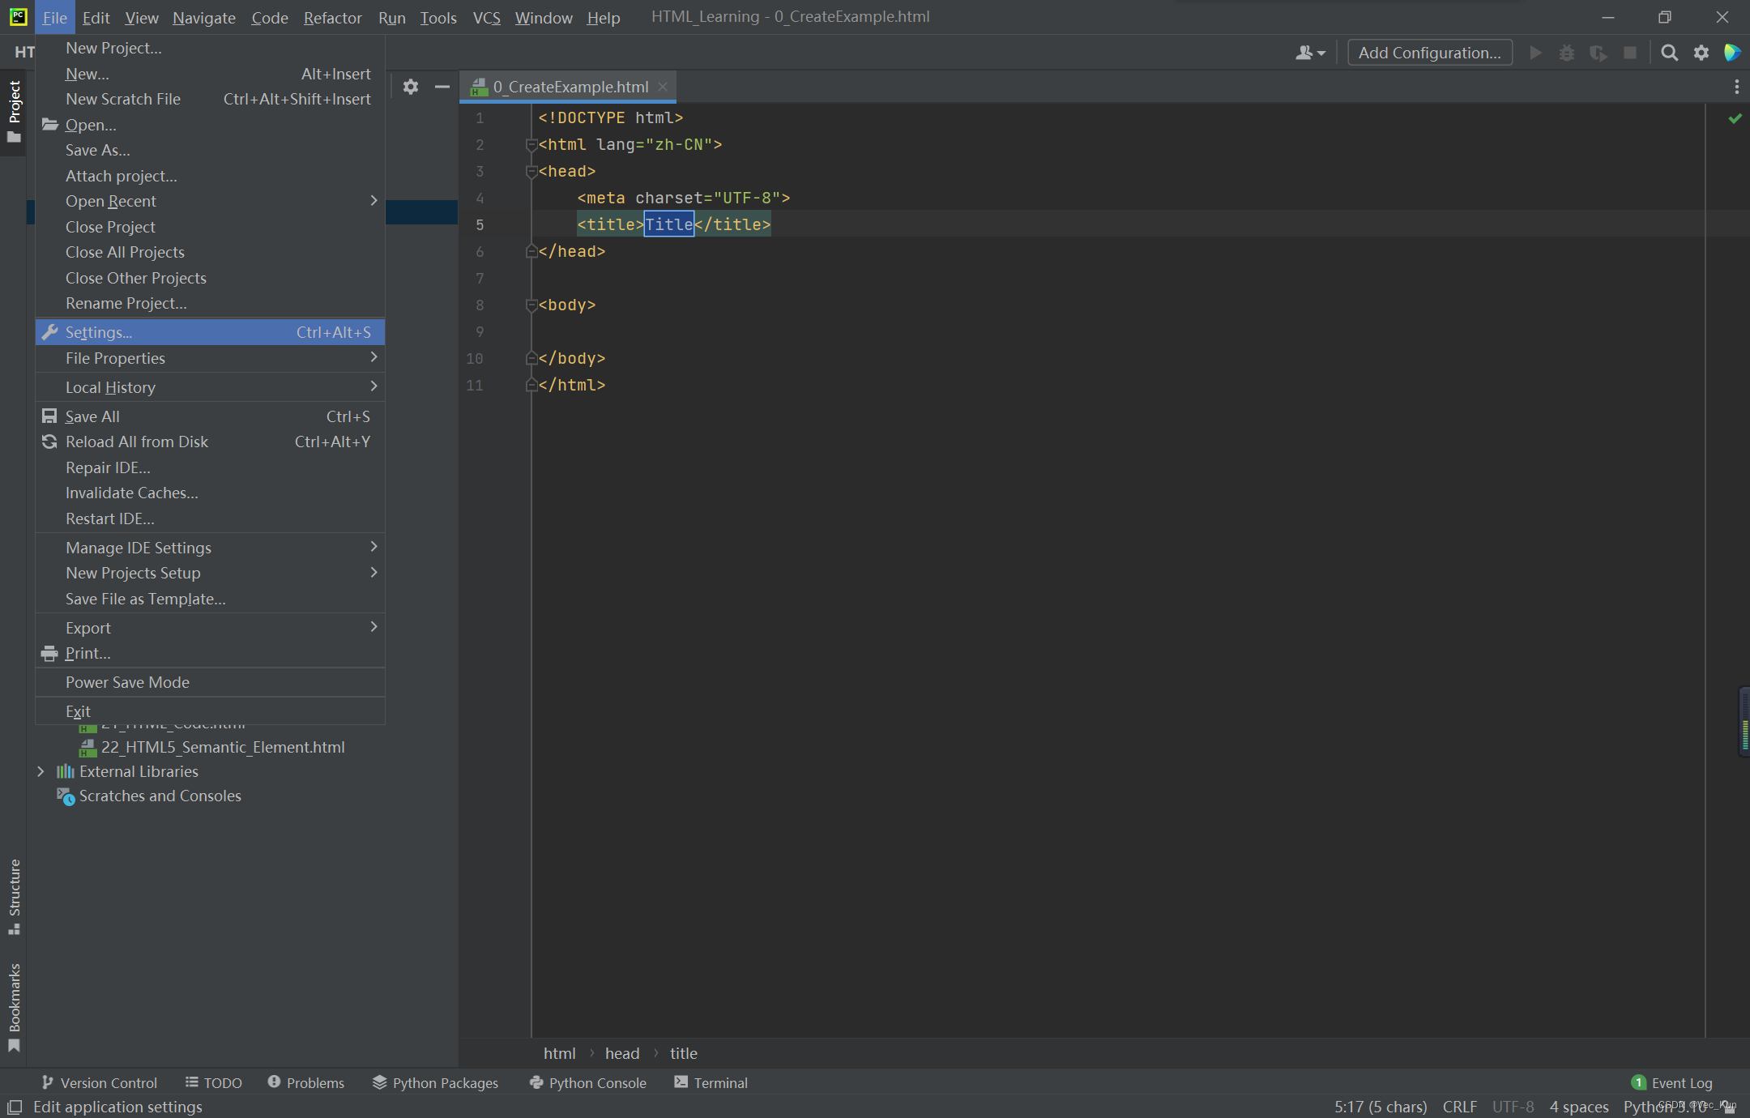Screen dimensions: 1750x1118
Task: Close the 0_CreateExample.html editor tab
Action: coord(663,86)
